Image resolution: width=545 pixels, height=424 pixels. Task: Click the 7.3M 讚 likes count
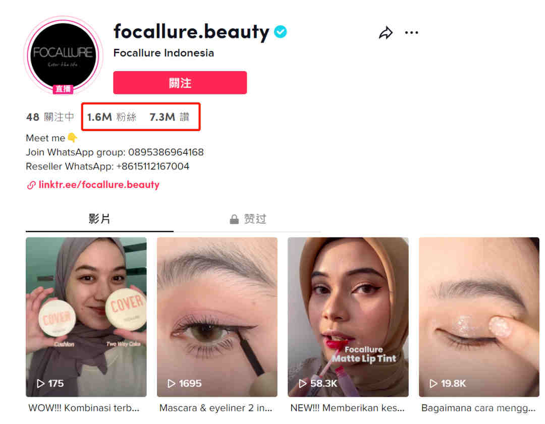point(170,117)
